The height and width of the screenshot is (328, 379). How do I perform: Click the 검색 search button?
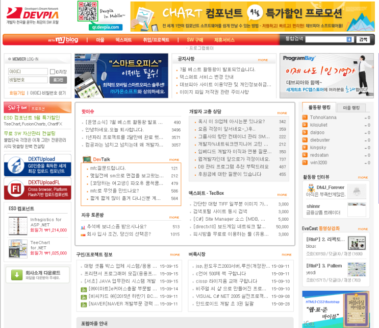tap(363, 39)
